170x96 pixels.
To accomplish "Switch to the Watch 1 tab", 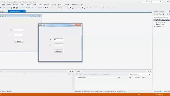I will tap(10, 91).
